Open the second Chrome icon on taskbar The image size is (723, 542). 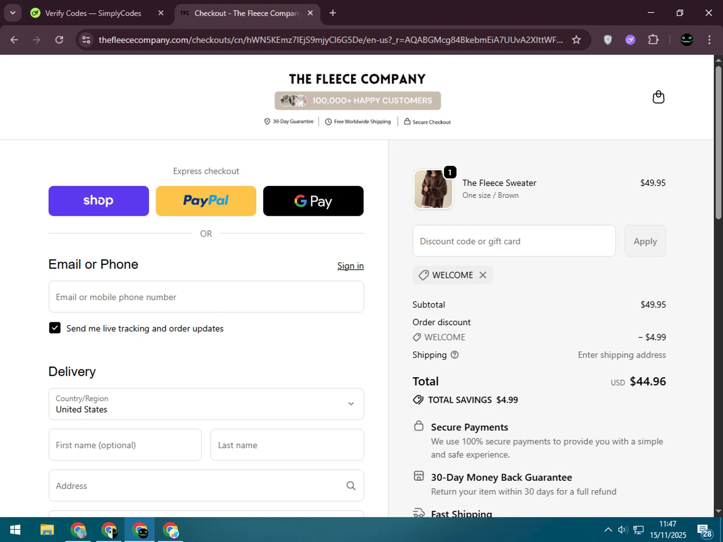point(109,530)
